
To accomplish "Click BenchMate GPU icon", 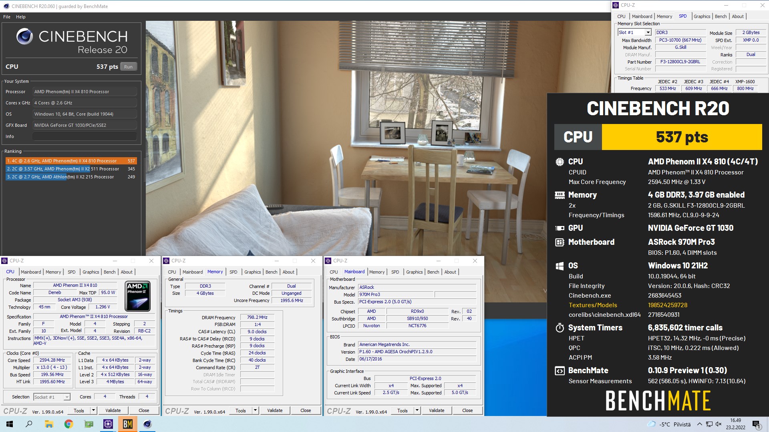I will [560, 228].
